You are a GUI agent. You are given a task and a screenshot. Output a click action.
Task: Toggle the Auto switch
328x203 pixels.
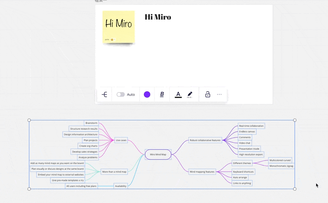(x=121, y=95)
